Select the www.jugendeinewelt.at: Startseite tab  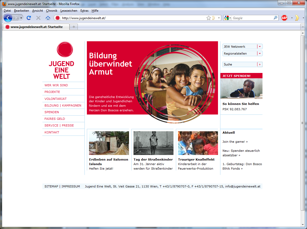(x=36, y=27)
